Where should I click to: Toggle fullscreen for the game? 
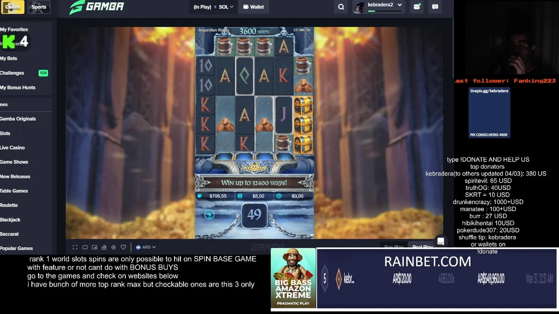[x=75, y=247]
